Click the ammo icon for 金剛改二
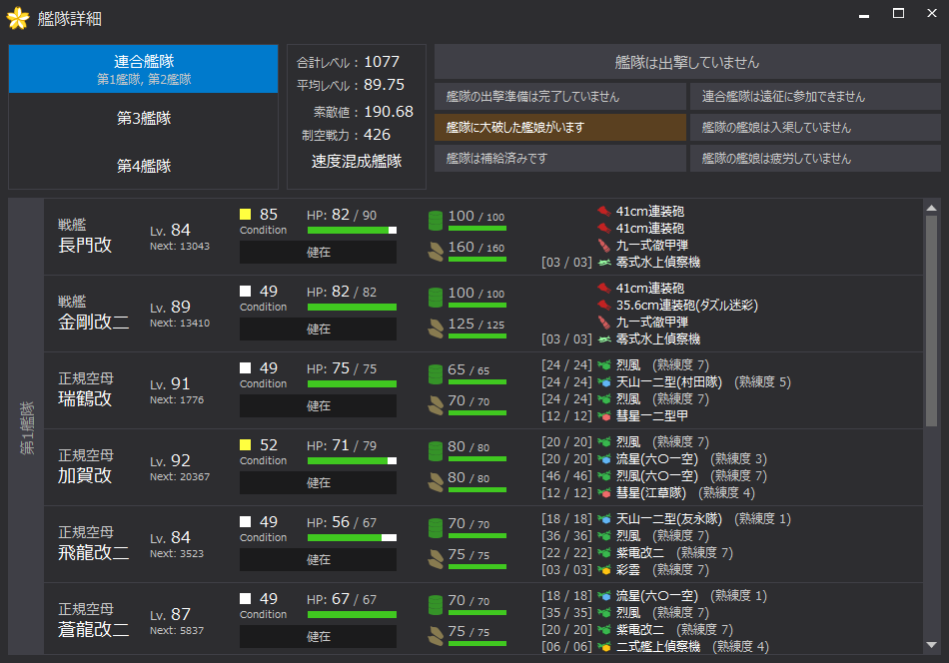Viewport: 949px width, 663px height. [435, 328]
